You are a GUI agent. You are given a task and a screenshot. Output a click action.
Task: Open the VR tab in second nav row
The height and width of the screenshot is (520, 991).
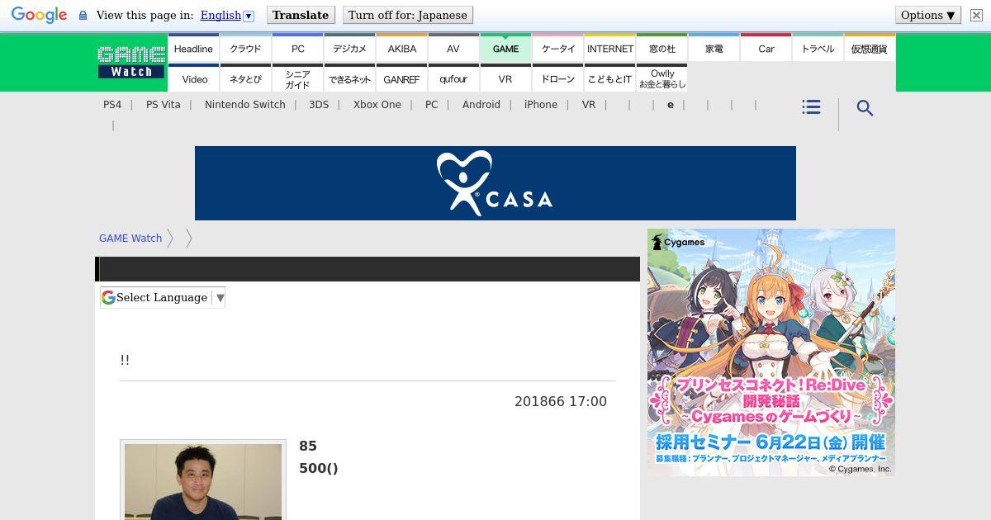505,79
